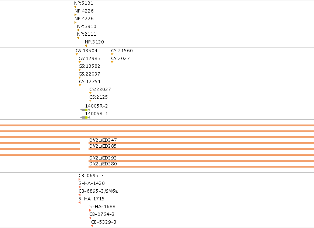Image resolution: width=314 pixels, height=228 pixels.
Task: Open the Df(2L)ED292 deficiency label
Action: pos(103,158)
